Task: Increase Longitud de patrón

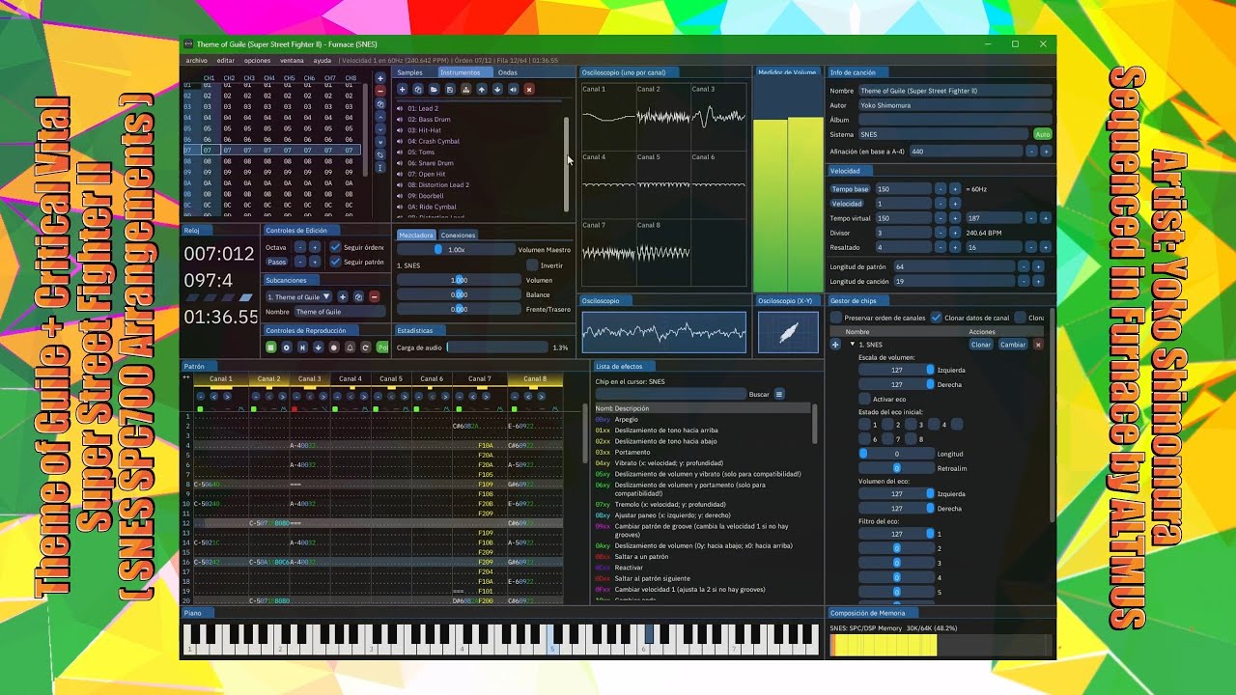Action: [1038, 266]
